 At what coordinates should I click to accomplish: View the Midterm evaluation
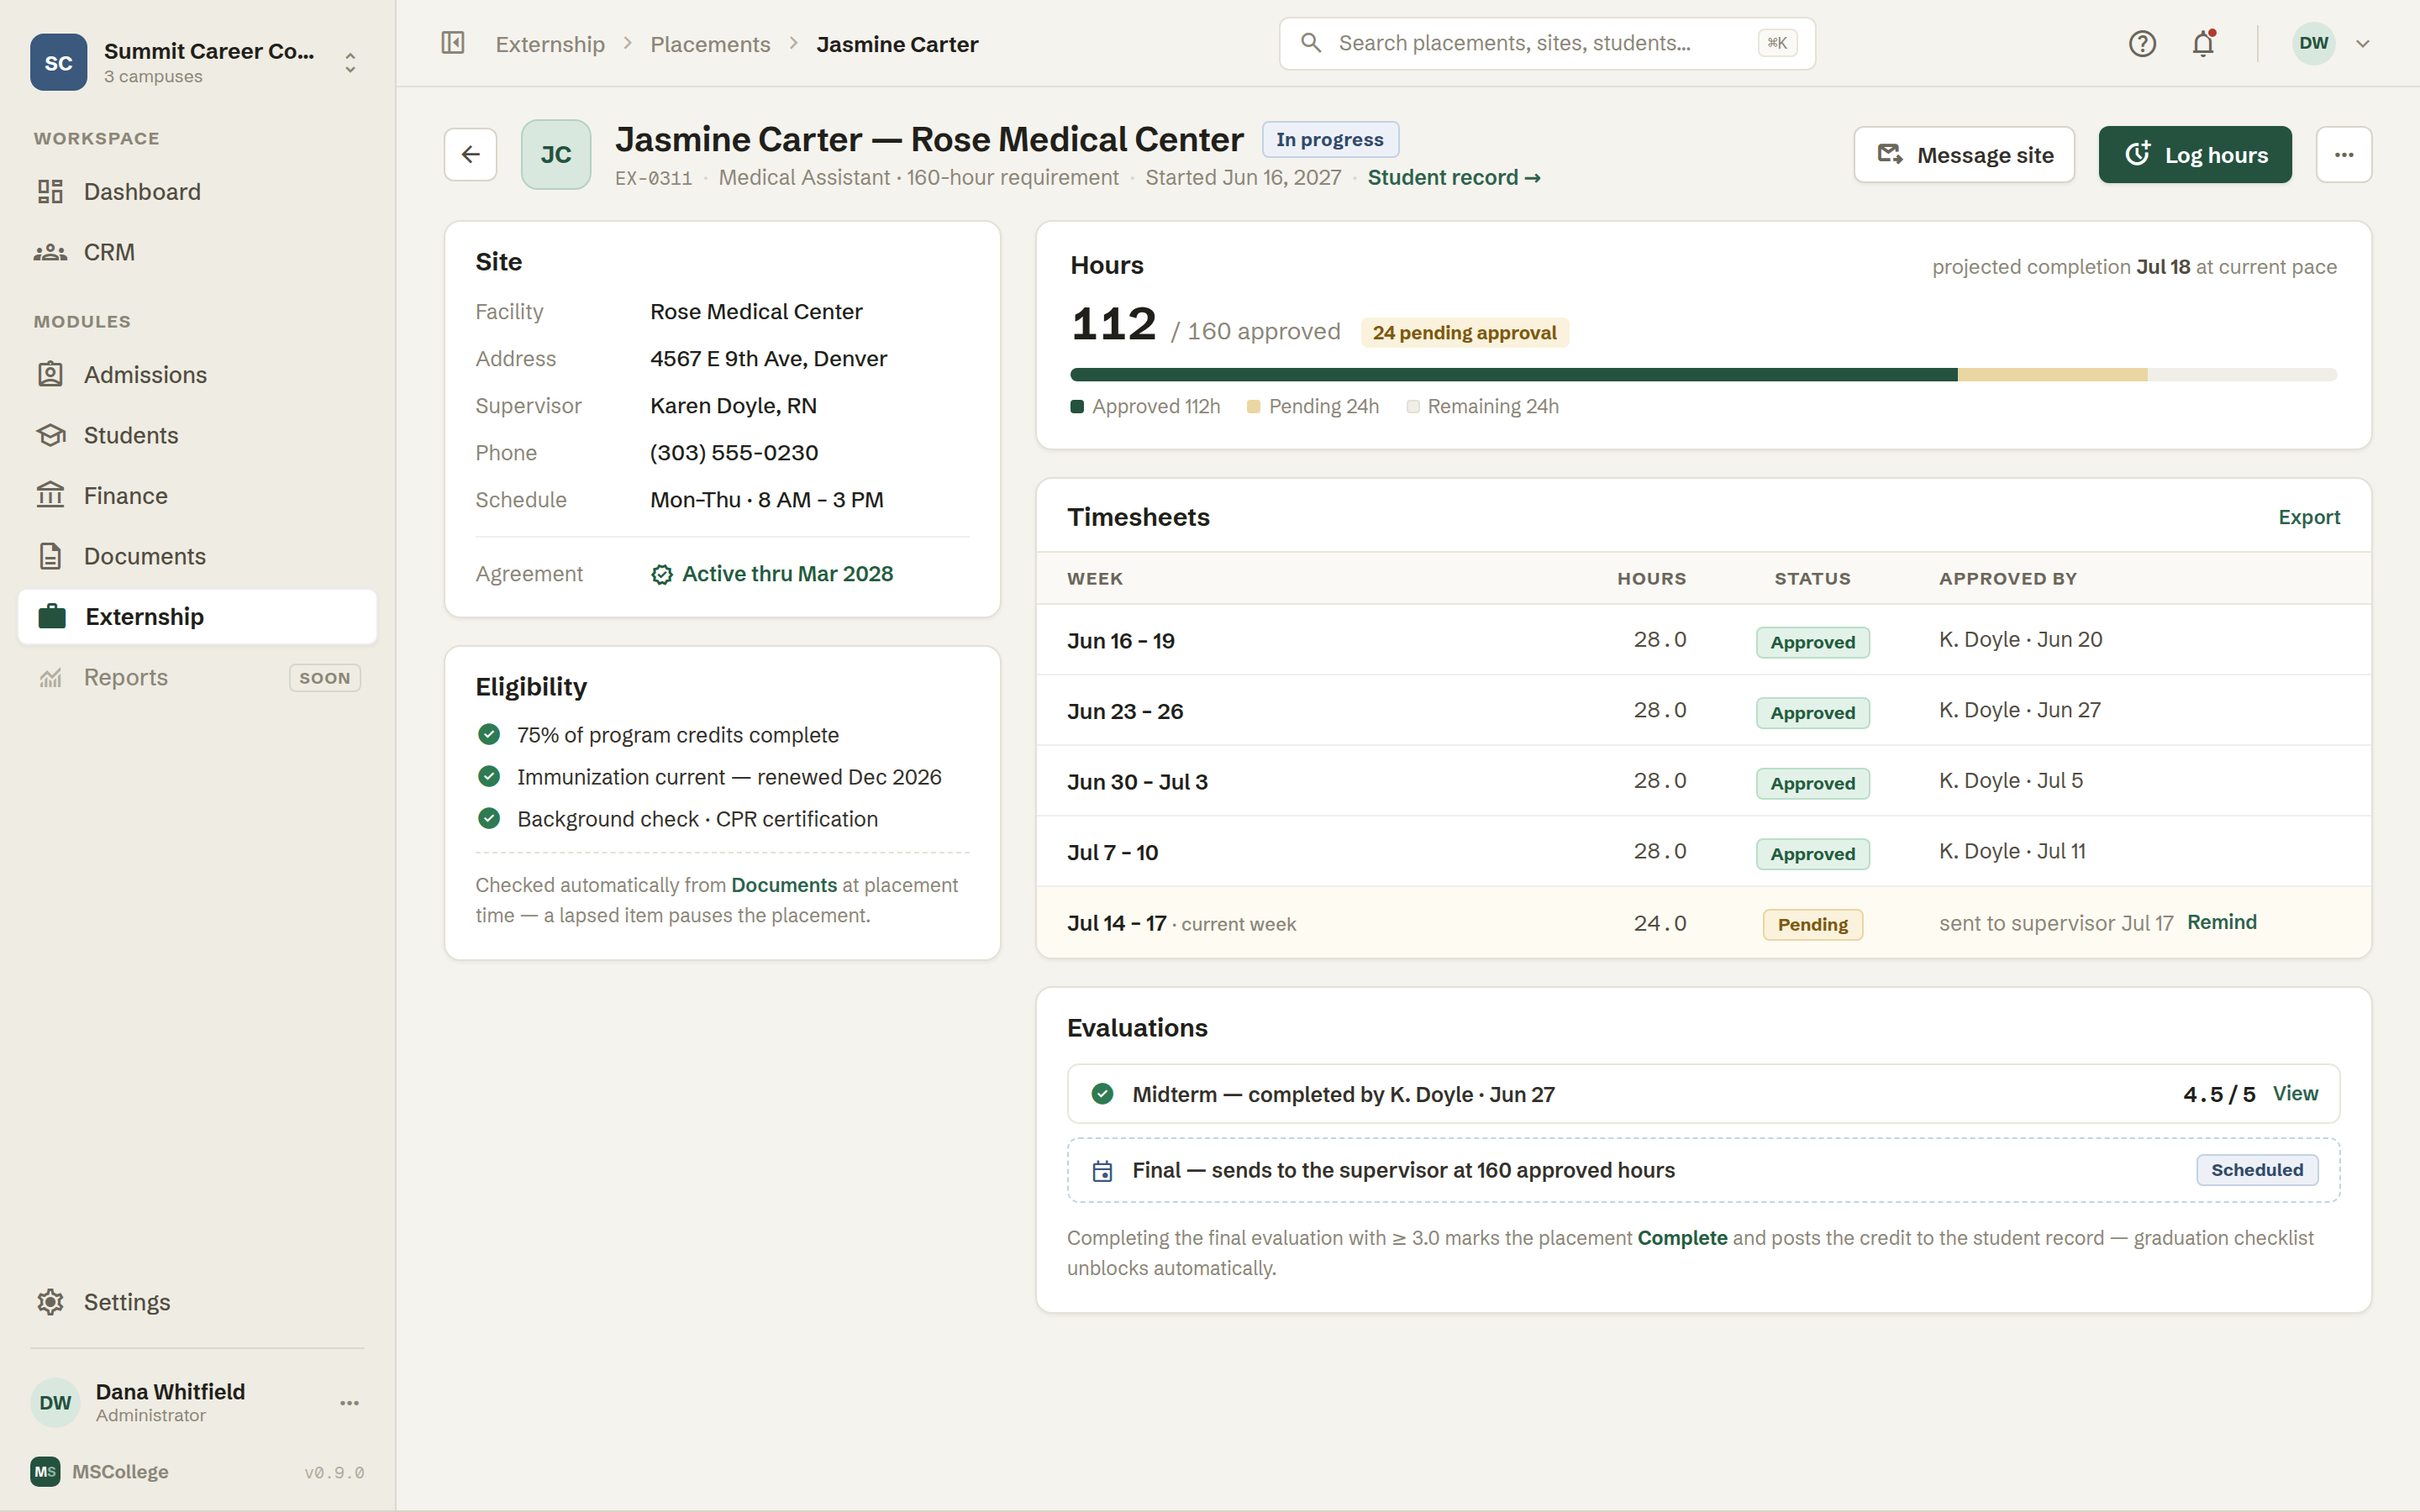[2295, 1093]
